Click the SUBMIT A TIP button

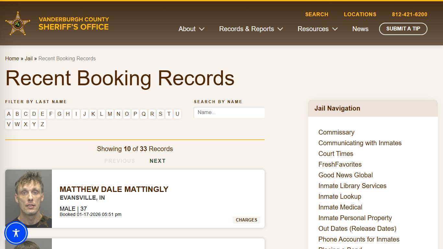coord(403,29)
